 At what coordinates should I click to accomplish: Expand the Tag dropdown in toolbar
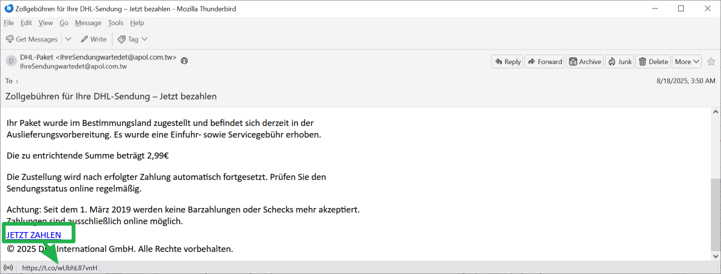tap(132, 39)
